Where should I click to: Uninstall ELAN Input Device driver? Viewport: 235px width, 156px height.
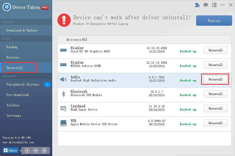[x=215, y=108]
